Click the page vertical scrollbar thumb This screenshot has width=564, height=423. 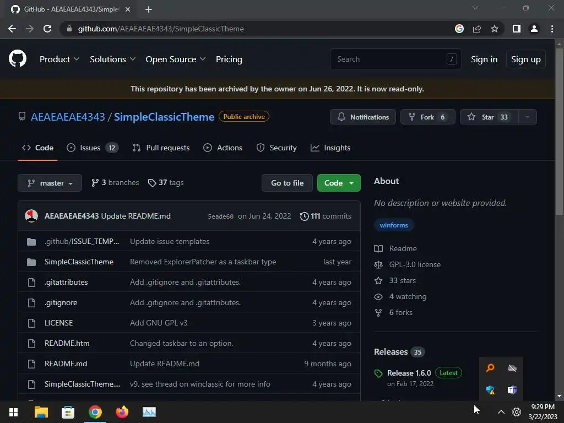coord(559,132)
